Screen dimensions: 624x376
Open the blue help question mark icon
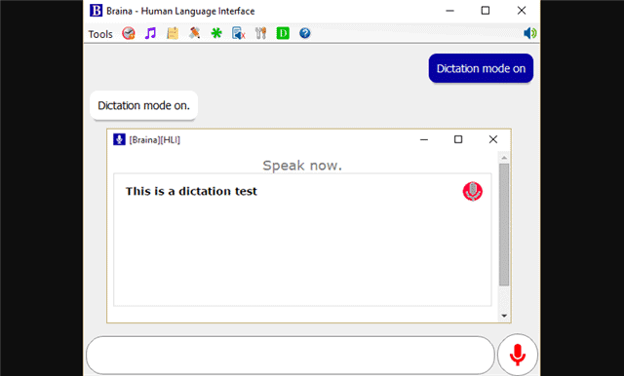[305, 33]
